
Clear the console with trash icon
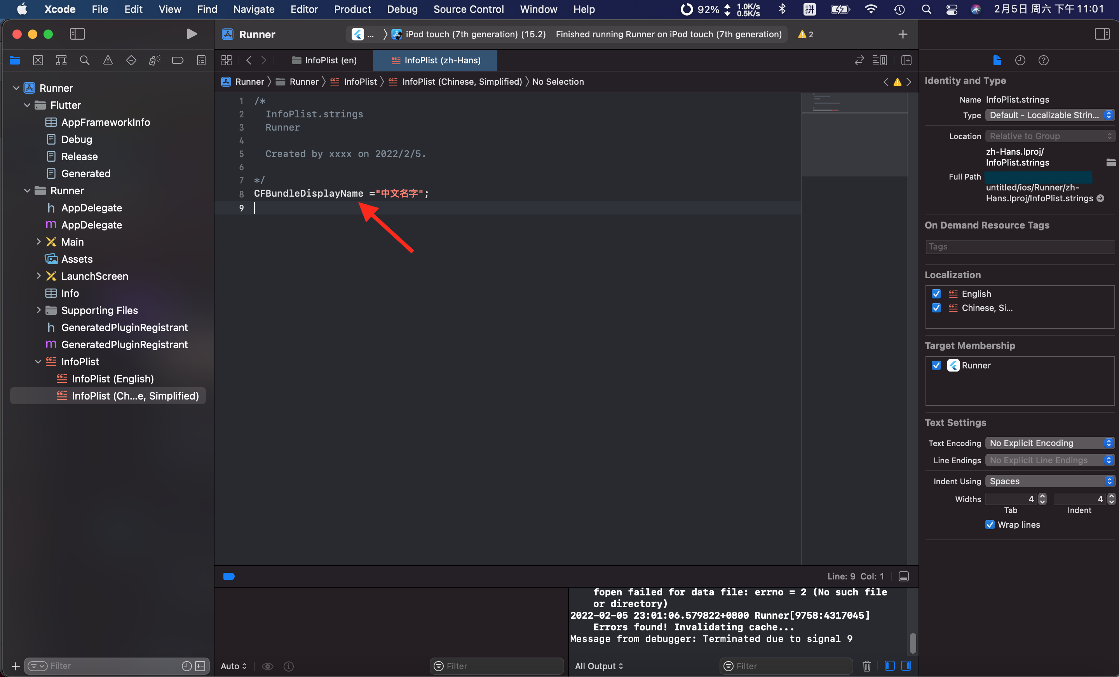[x=866, y=666]
